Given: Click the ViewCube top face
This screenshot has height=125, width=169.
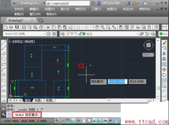Looking at the screenshot, I should (x=148, y=45).
